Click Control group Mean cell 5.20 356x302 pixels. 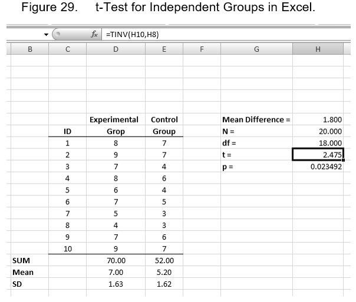pos(164,272)
